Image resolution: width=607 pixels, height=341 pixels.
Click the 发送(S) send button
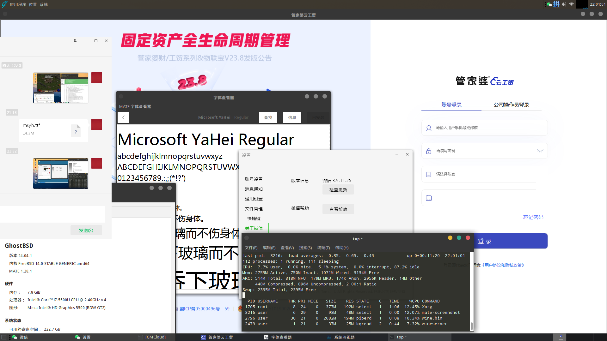pos(86,230)
